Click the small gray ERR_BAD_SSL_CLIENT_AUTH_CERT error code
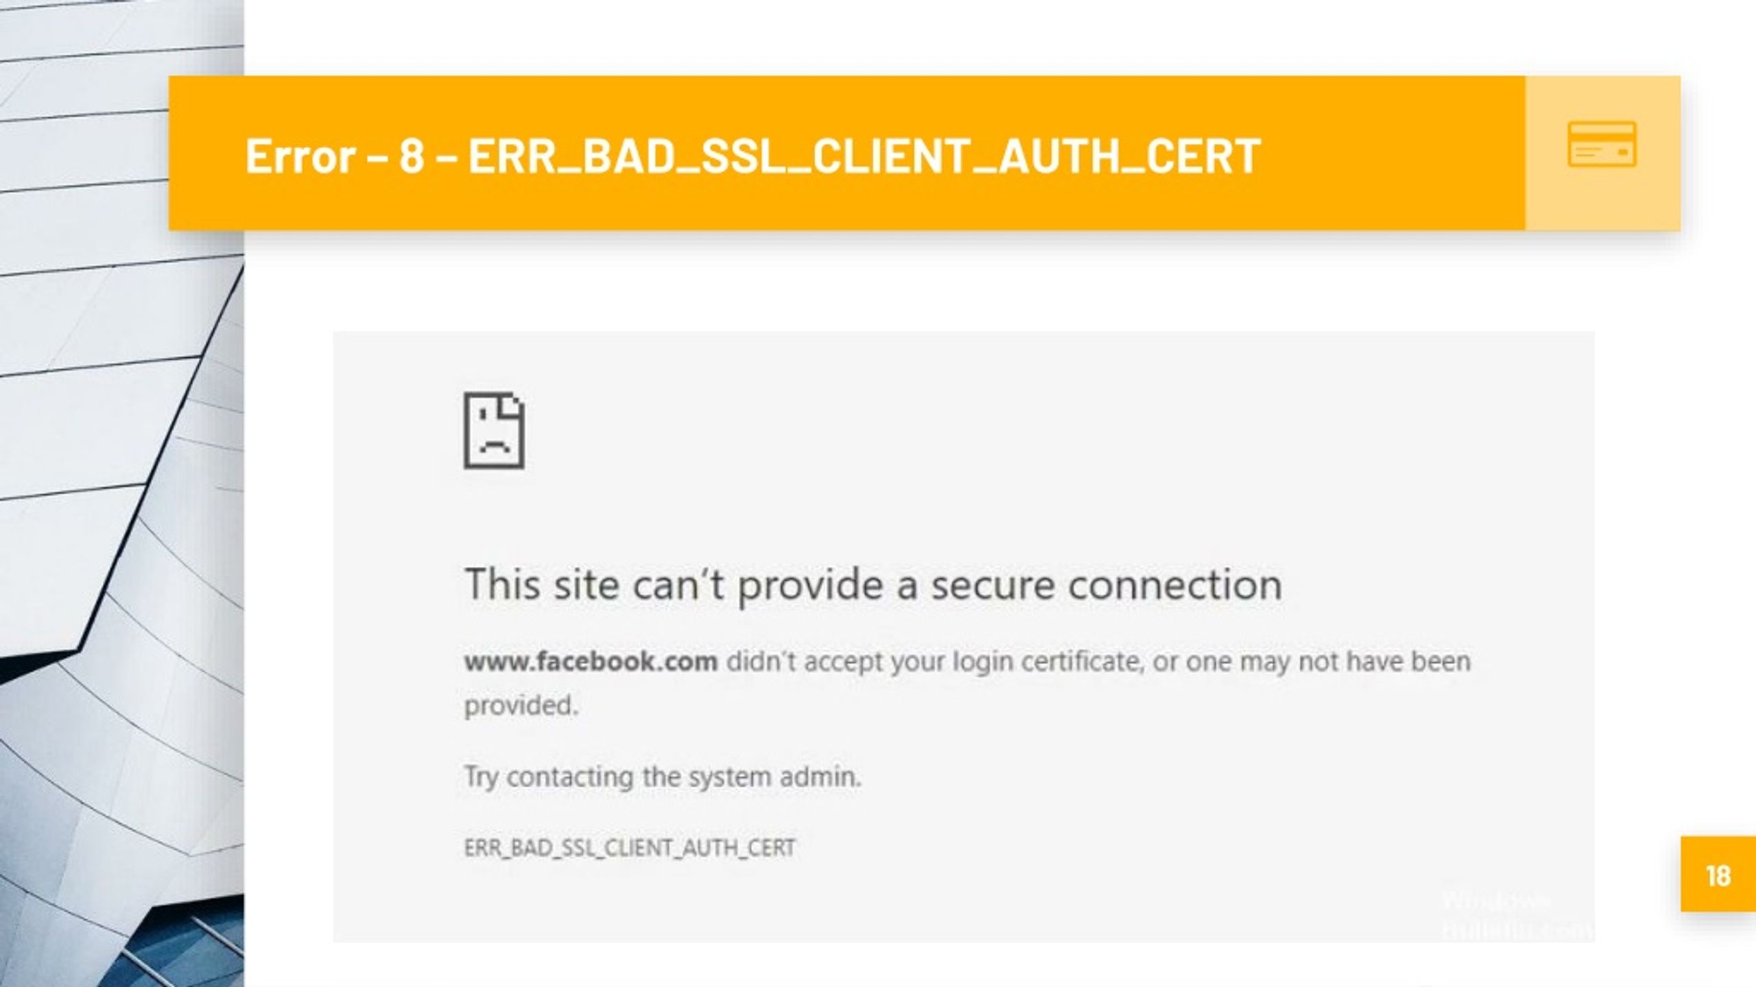Image resolution: width=1756 pixels, height=987 pixels. [630, 848]
